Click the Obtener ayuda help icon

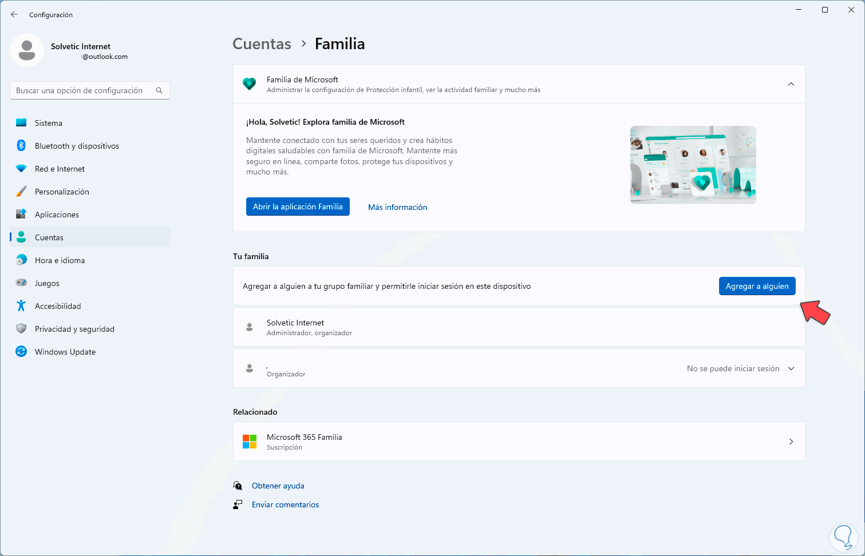click(x=238, y=486)
